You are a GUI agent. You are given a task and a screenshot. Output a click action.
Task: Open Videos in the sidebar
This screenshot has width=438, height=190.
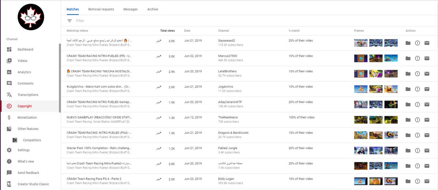point(22,61)
